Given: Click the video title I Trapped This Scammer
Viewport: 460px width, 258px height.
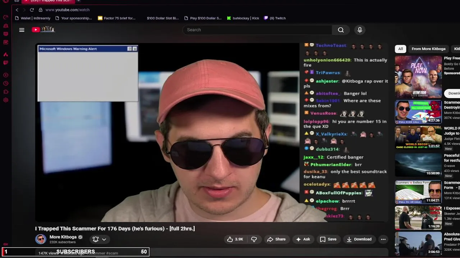Looking at the screenshot, I should click(x=115, y=229).
